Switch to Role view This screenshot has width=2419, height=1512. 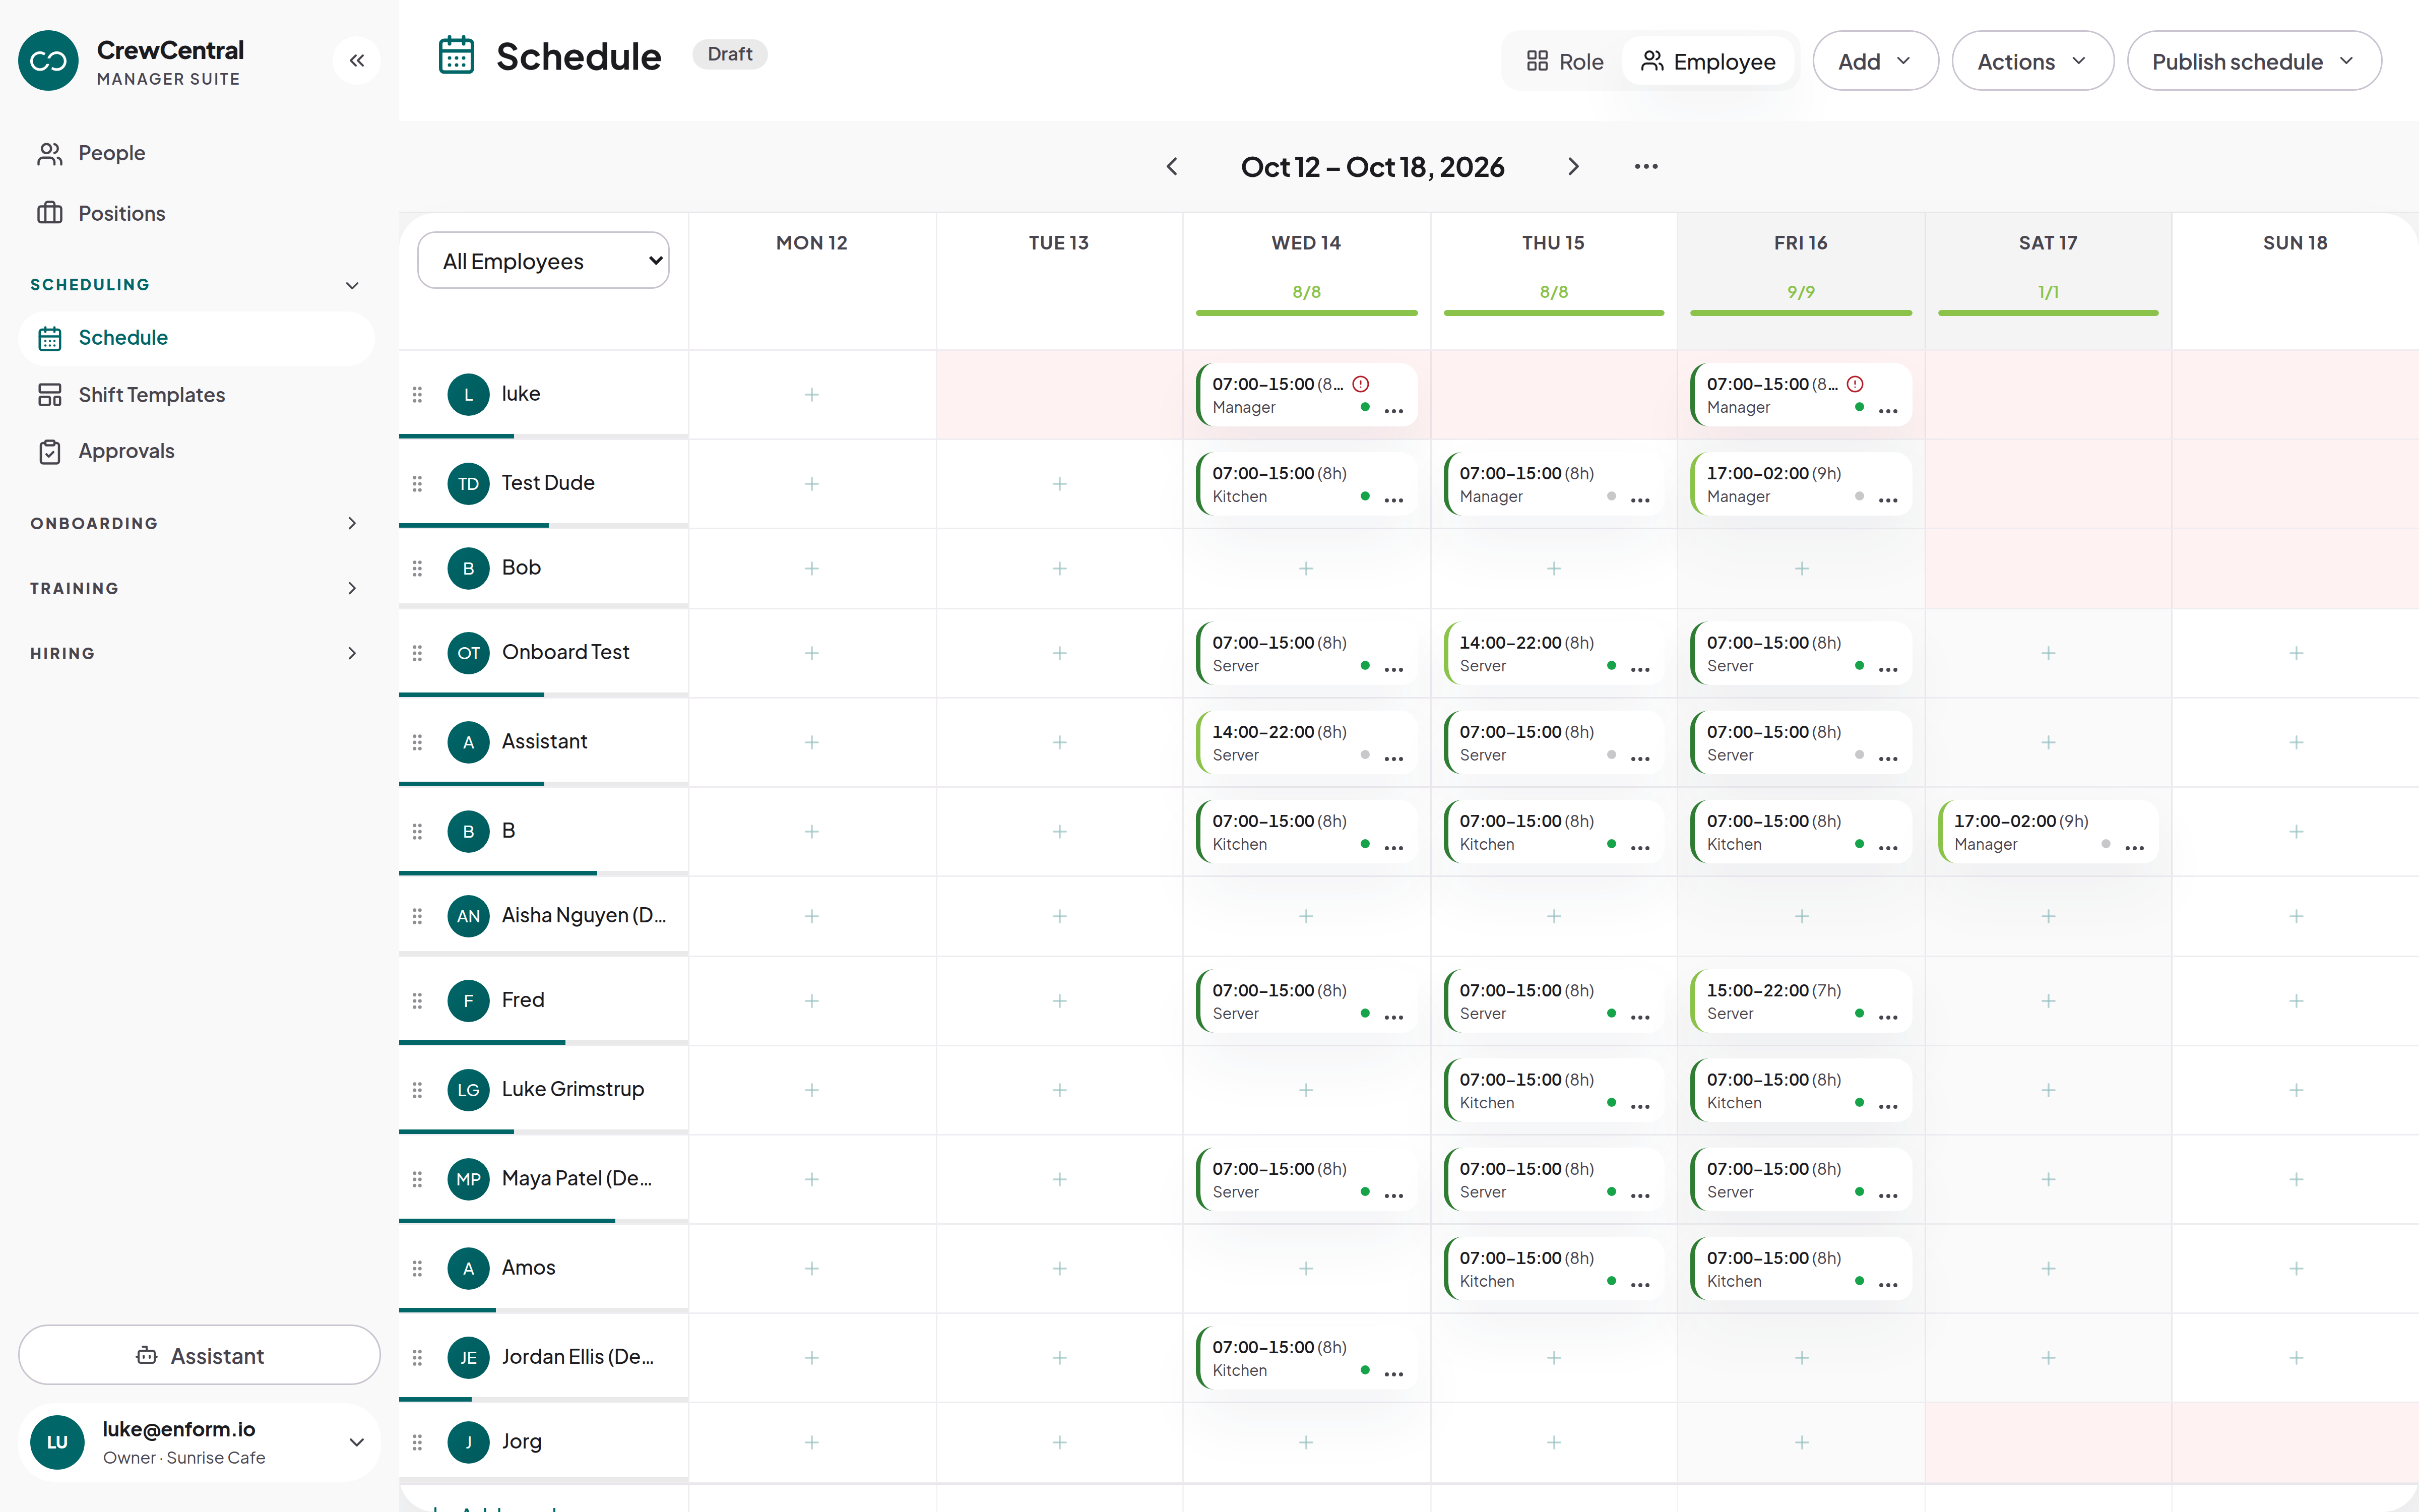(1564, 61)
